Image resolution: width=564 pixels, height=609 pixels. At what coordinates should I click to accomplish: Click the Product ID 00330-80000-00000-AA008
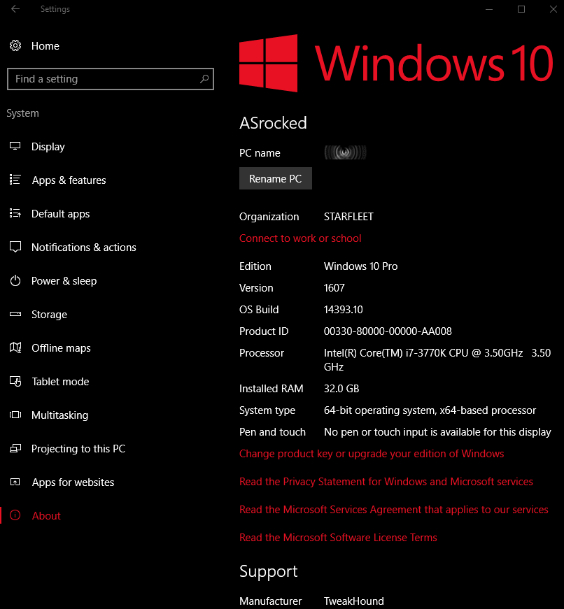point(388,331)
